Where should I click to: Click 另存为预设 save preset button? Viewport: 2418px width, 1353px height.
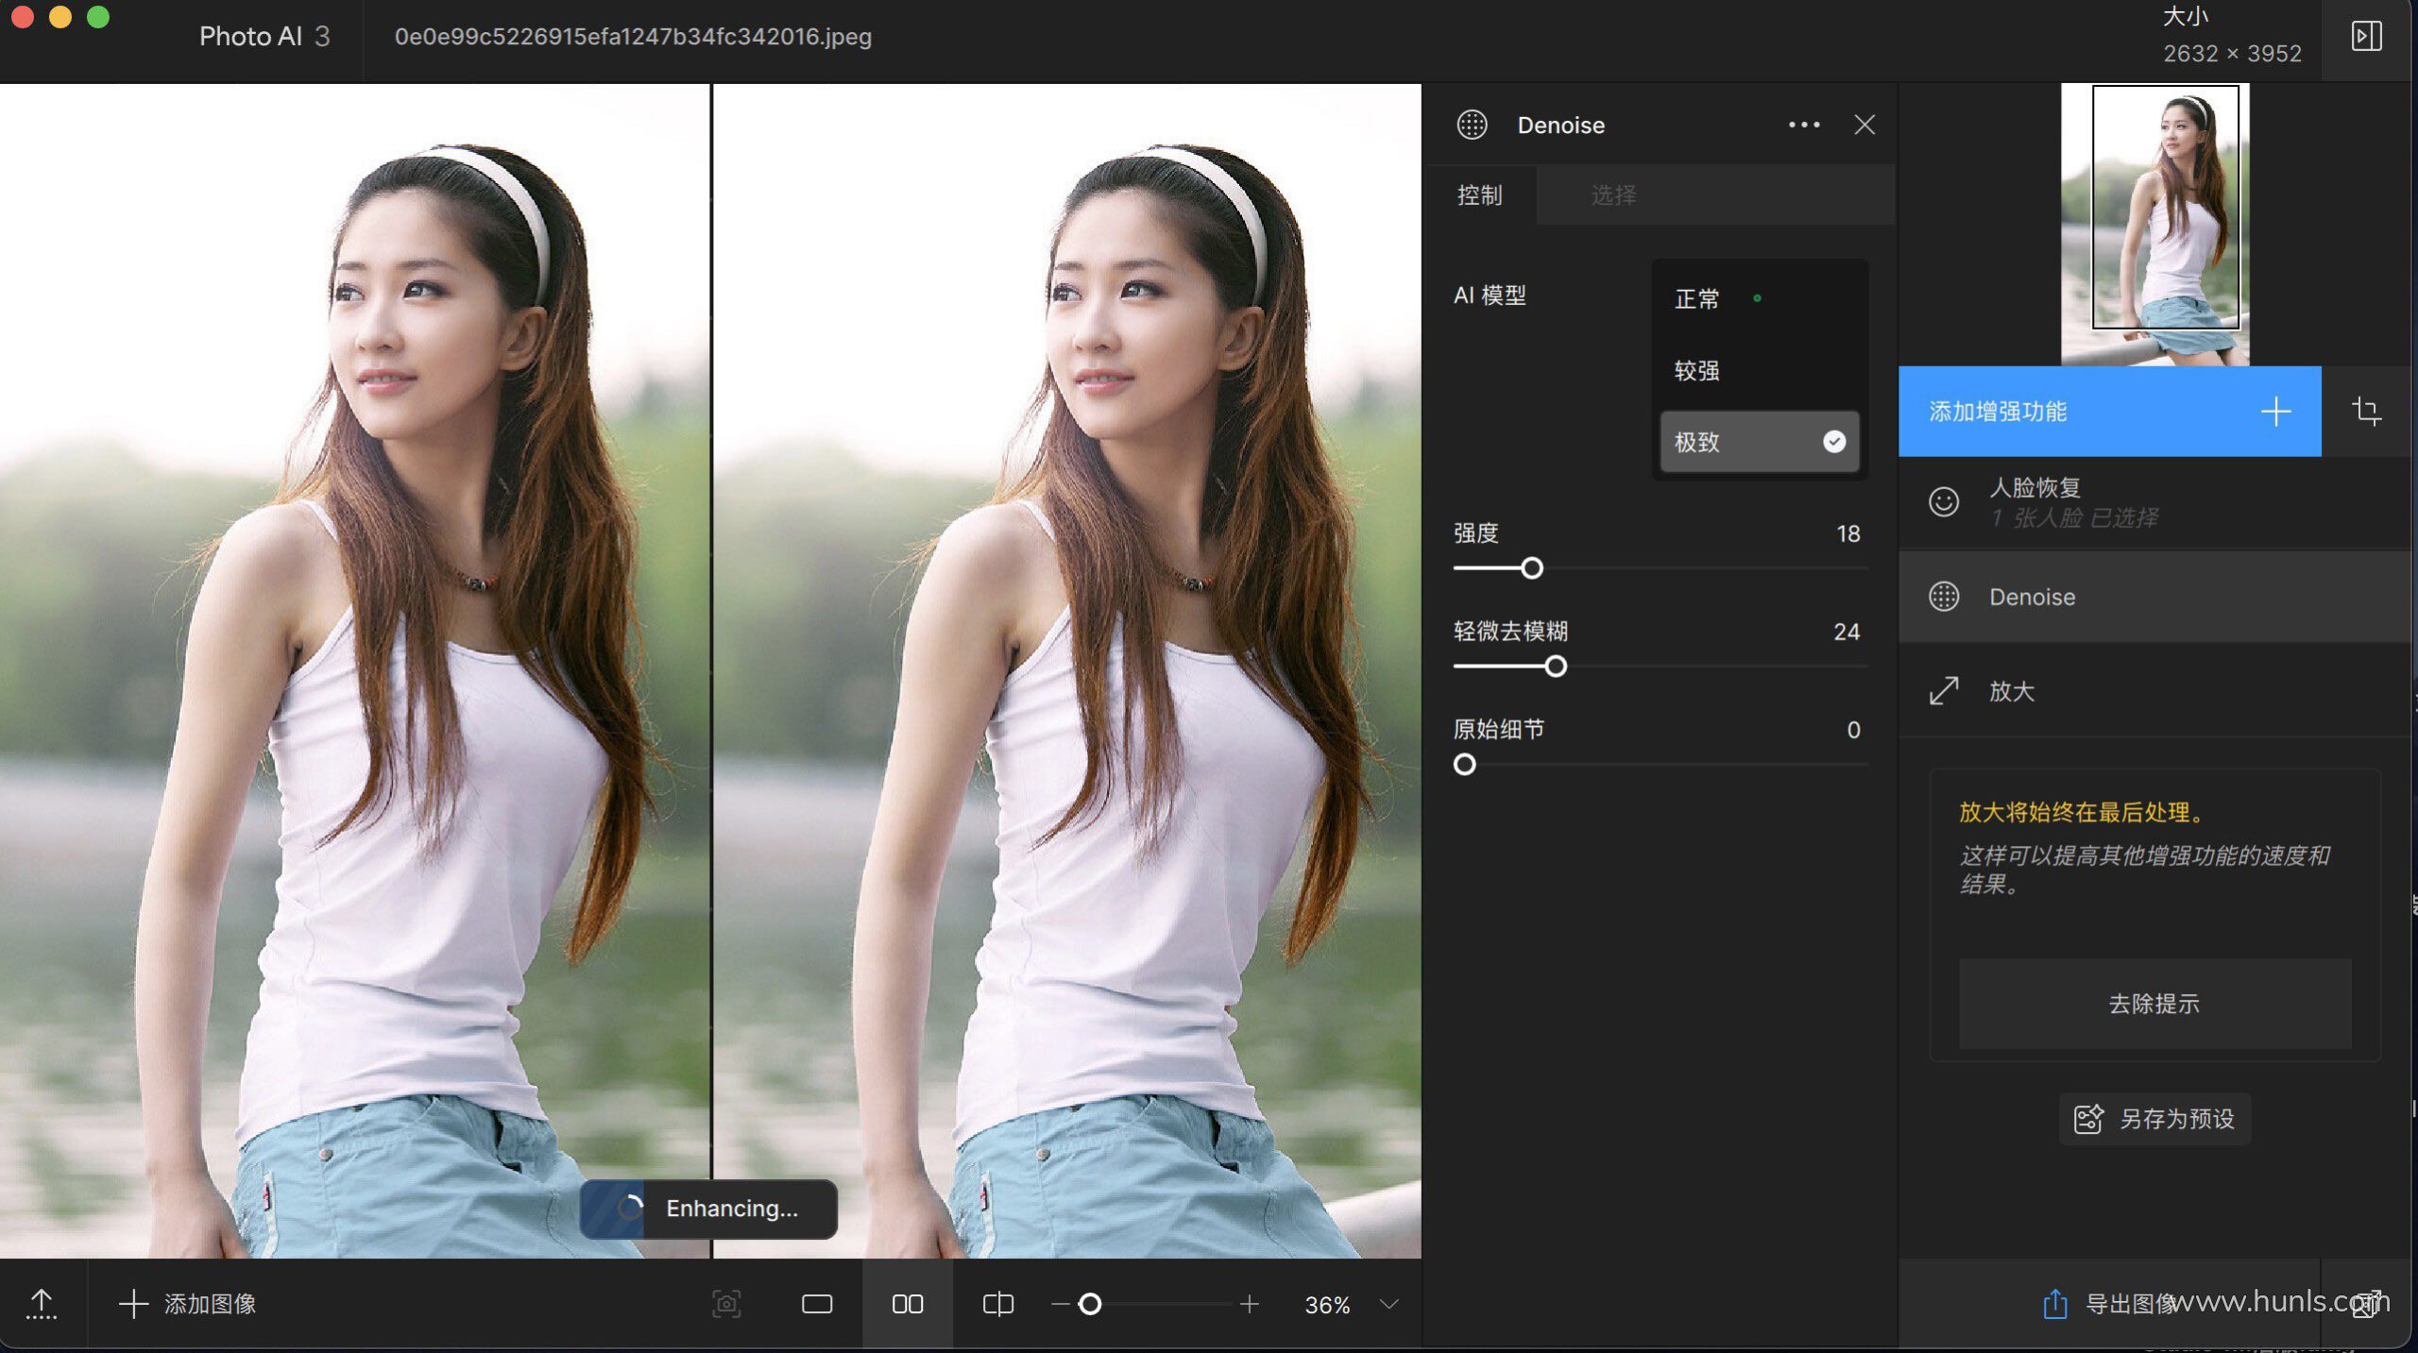tap(2154, 1119)
